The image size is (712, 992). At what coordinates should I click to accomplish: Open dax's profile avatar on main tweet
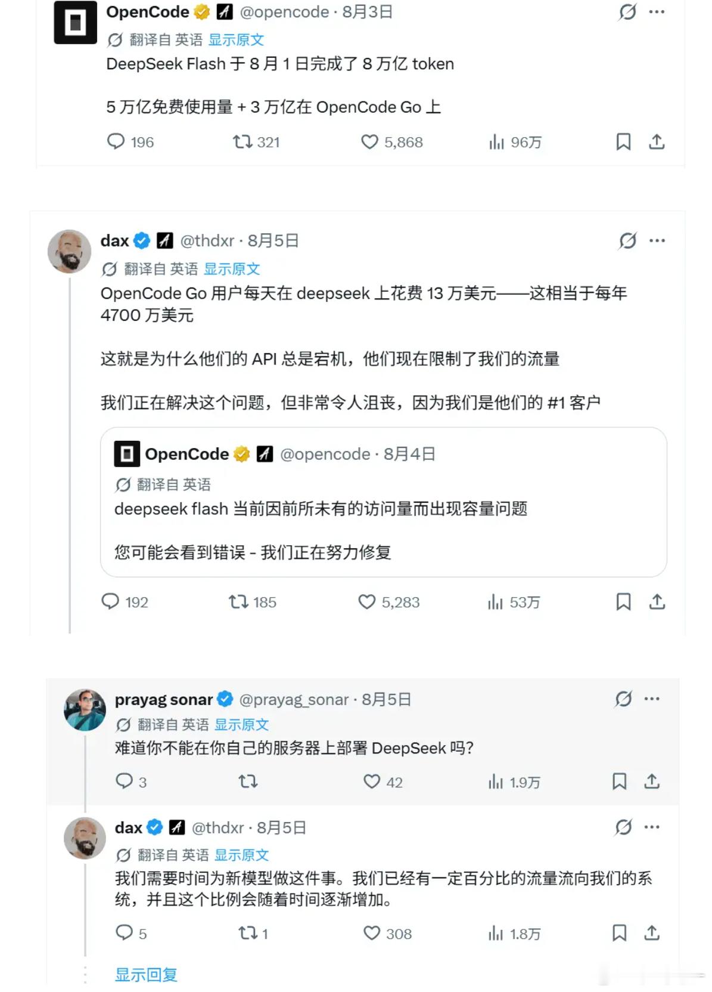coord(69,251)
